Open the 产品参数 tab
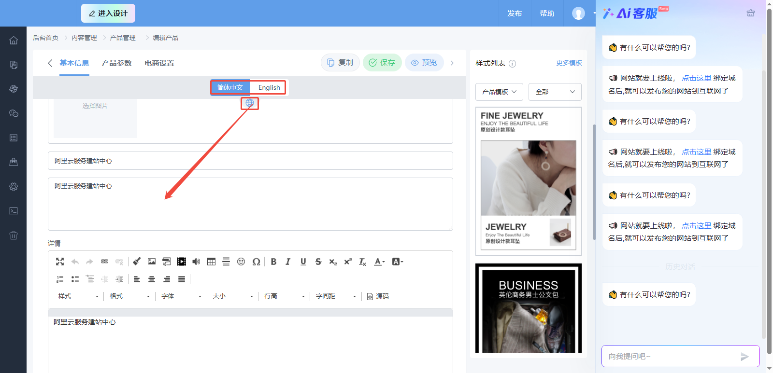773x373 pixels. (117, 63)
